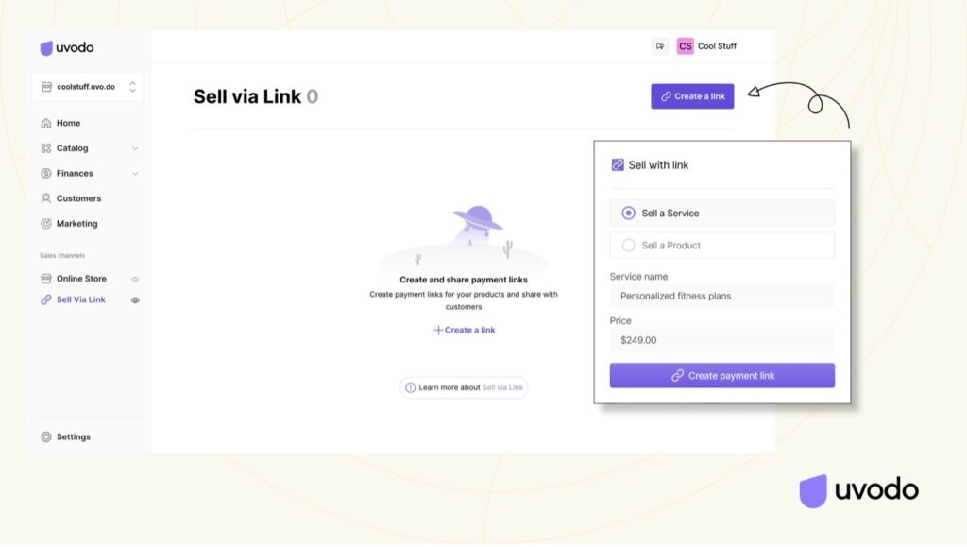
Task: Click the Service name input field
Action: (722, 296)
